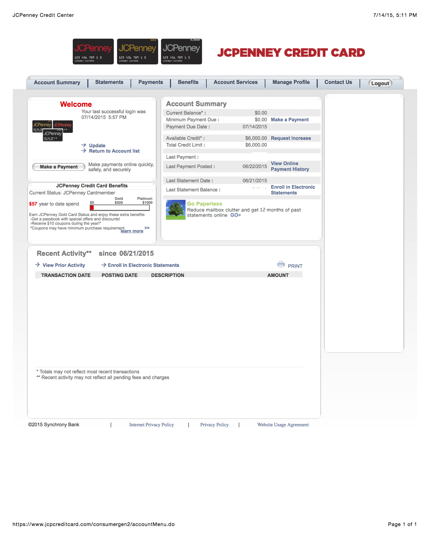Open the Privacy Policy footer link
Image resolution: width=430 pixels, height=556 pixels.
click(214, 425)
